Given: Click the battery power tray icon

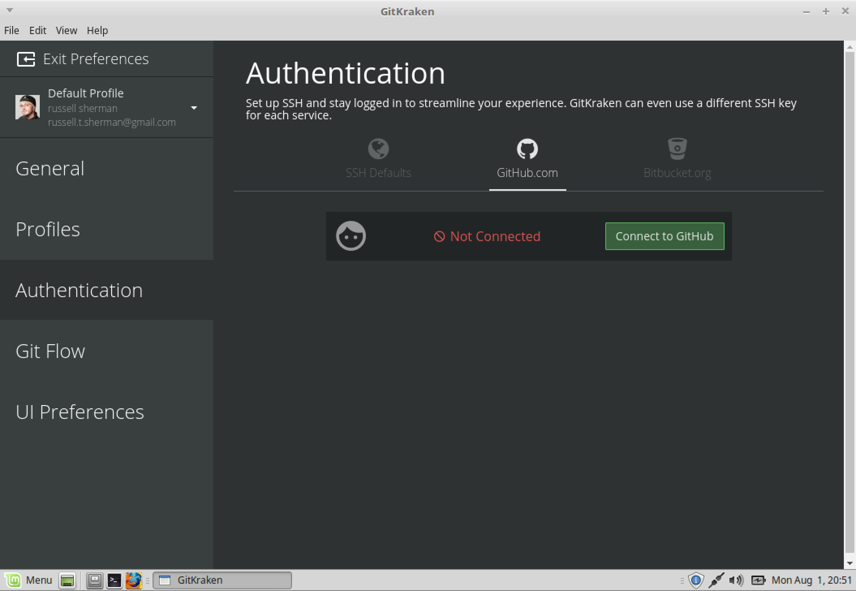Looking at the screenshot, I should point(758,580).
